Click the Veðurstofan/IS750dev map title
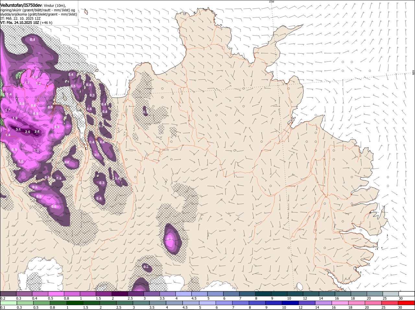 pyautogui.click(x=21, y=6)
